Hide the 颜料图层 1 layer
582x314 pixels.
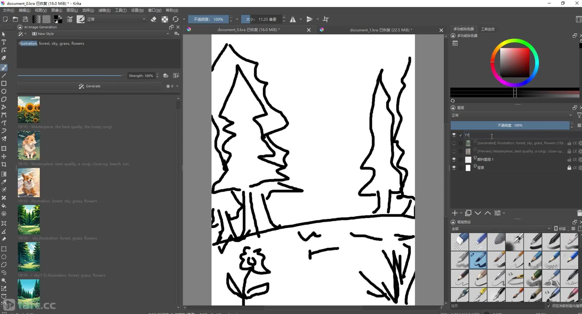tap(454, 159)
